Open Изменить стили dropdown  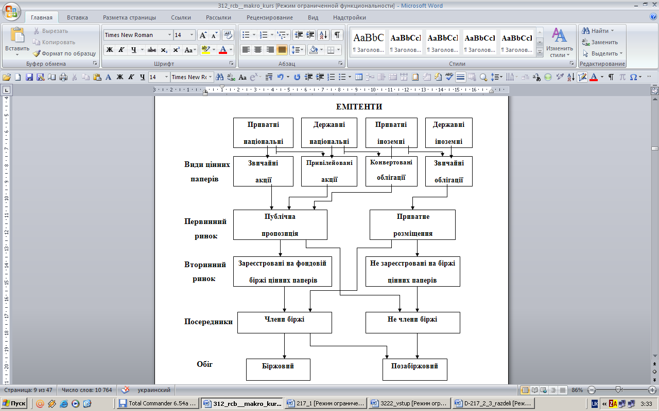coord(560,42)
